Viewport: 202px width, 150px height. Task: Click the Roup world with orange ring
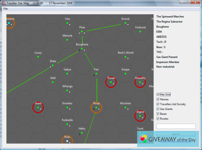pos(96,107)
